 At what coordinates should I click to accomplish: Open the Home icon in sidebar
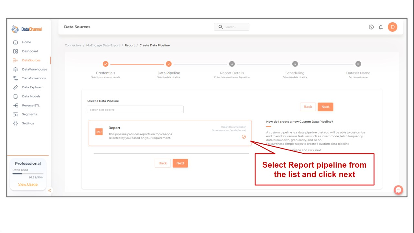16,42
